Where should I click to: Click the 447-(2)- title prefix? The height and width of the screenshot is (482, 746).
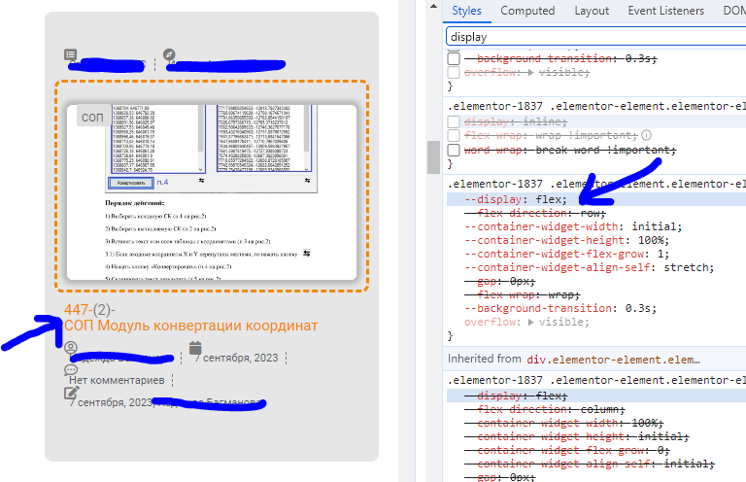coord(90,310)
